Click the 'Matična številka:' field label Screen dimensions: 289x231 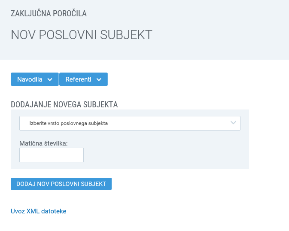coord(44,143)
